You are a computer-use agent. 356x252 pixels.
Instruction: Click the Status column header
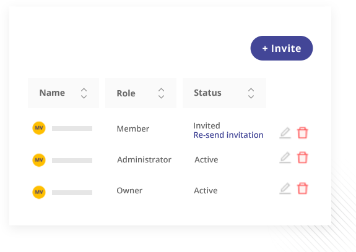click(224, 93)
